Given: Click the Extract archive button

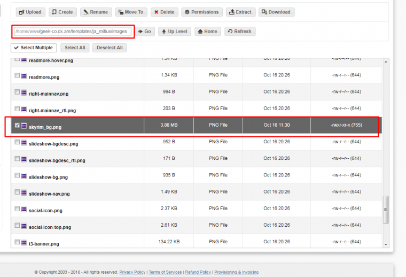Looking at the screenshot, I should tap(240, 12).
